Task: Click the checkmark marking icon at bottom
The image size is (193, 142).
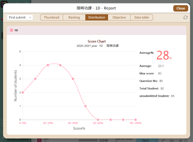Action: [x=172, y=140]
